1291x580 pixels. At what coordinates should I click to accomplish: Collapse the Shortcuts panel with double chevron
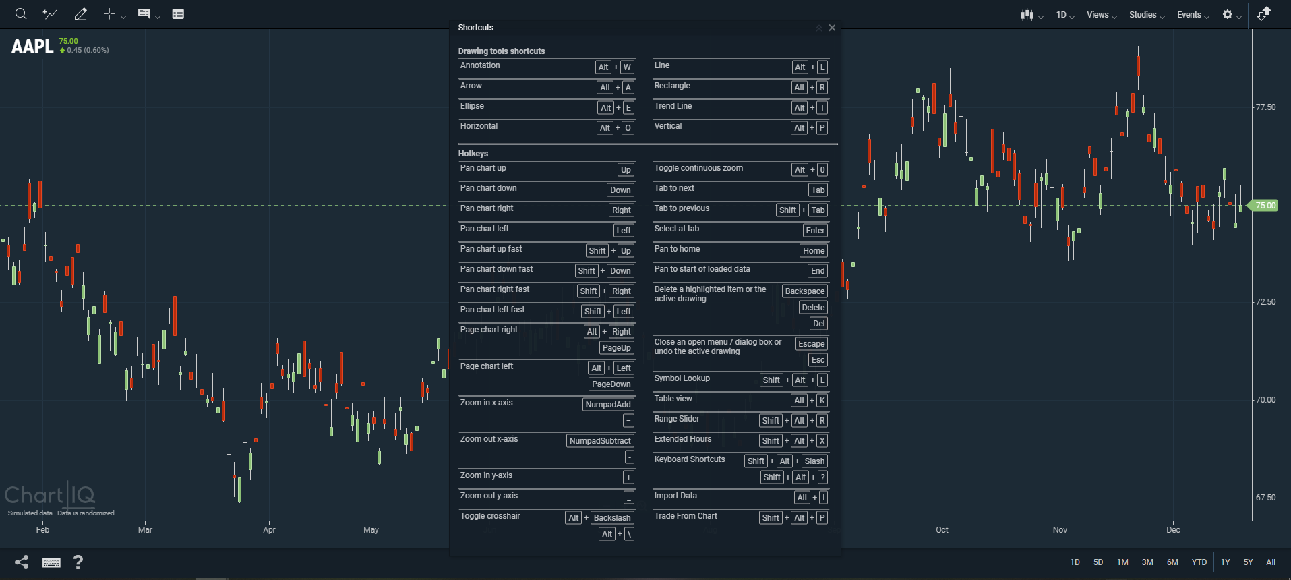(x=818, y=28)
